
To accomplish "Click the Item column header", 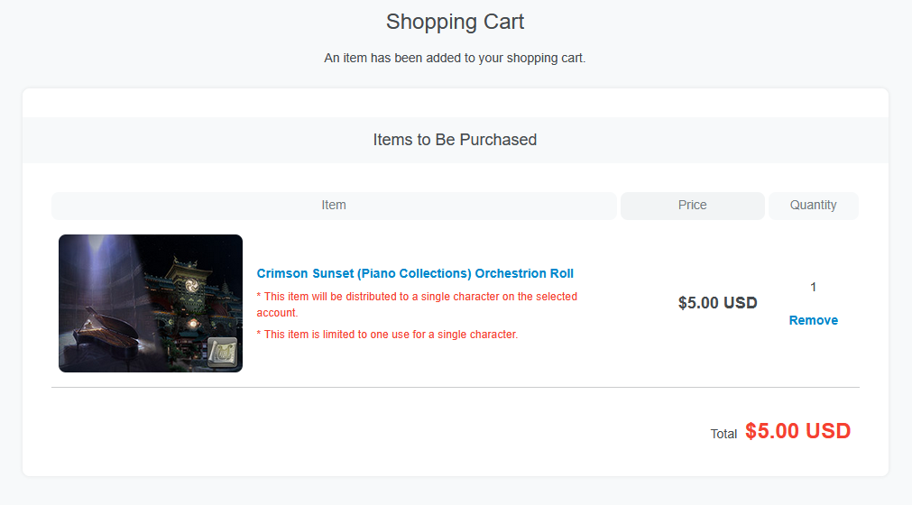I will [x=334, y=206].
